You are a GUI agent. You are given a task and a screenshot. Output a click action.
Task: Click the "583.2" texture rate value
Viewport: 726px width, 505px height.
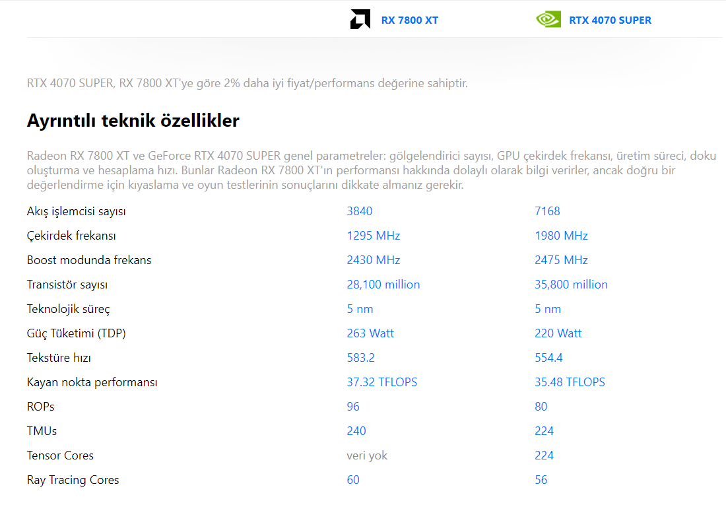[x=360, y=358]
